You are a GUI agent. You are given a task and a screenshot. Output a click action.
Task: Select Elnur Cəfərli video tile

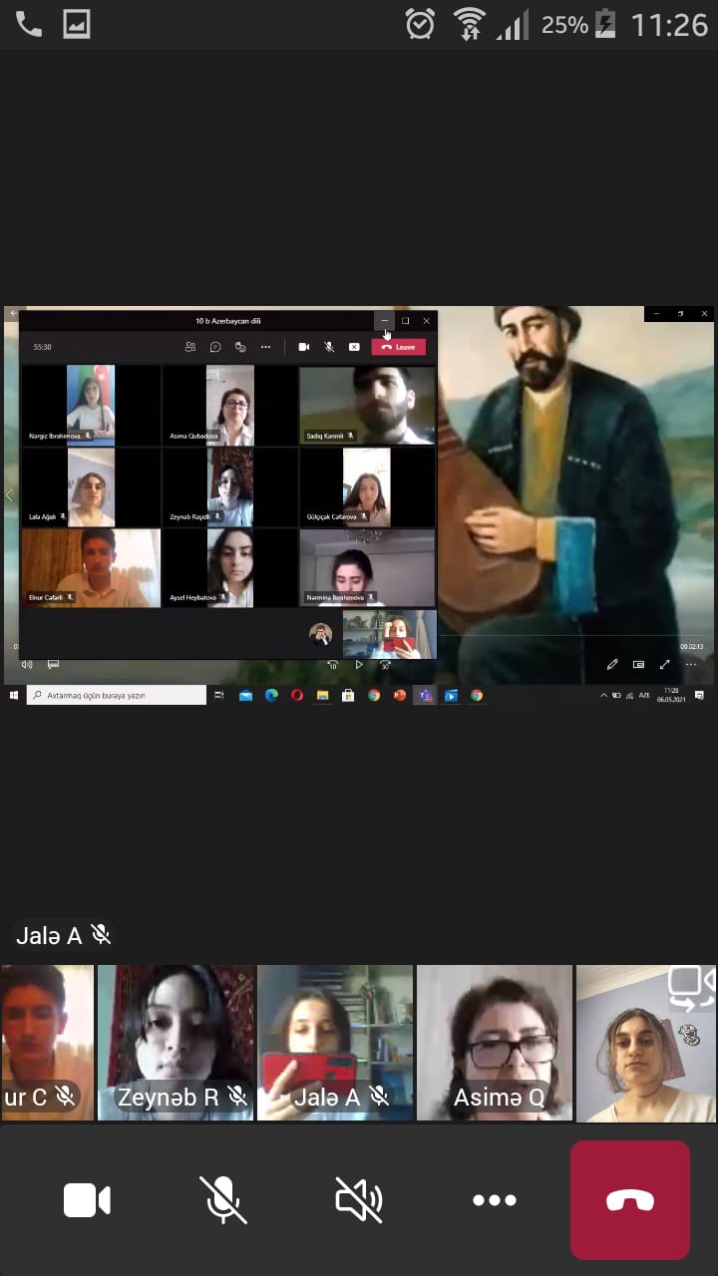click(91, 567)
